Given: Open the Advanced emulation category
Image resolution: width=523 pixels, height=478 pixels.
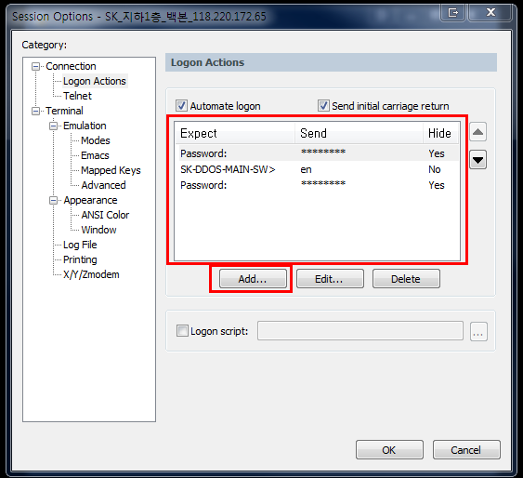Looking at the screenshot, I should tap(103, 185).
